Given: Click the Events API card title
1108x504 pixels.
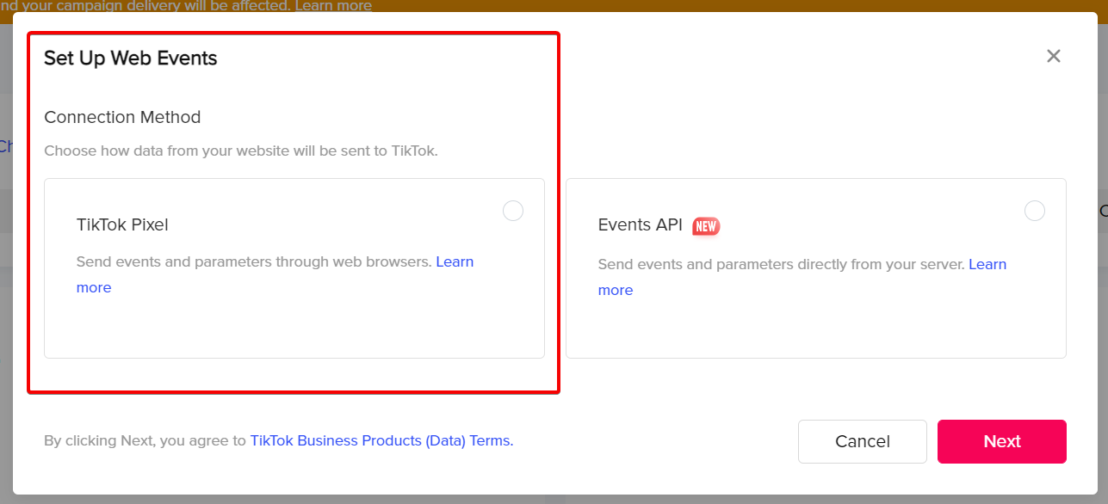Looking at the screenshot, I should pyautogui.click(x=640, y=224).
